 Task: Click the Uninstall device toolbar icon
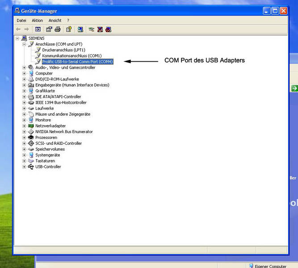[100, 29]
